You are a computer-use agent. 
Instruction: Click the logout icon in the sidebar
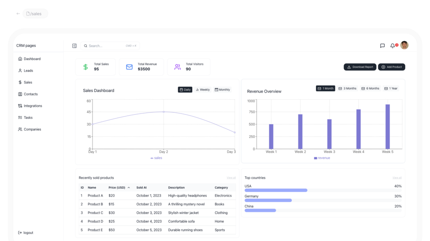20,233
